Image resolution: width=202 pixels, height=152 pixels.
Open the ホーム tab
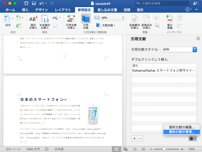10,10
